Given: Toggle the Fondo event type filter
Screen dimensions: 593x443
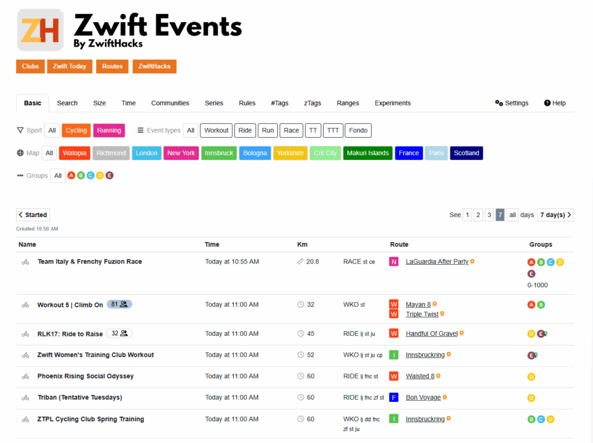Looking at the screenshot, I should coord(358,130).
